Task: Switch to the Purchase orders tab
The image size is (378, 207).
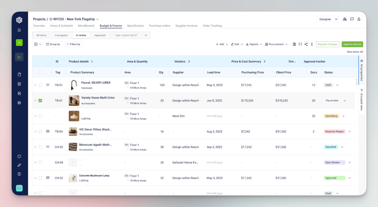Action: [160, 26]
